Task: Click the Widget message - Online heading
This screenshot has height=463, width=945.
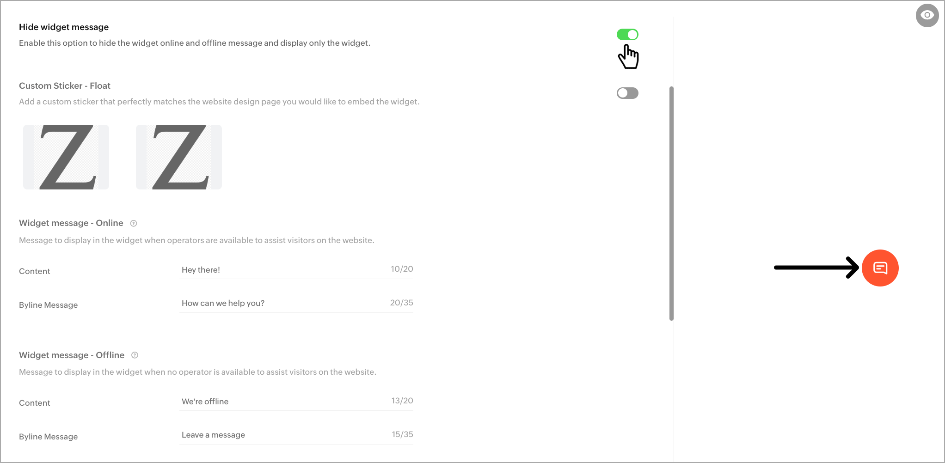Action: 71,223
